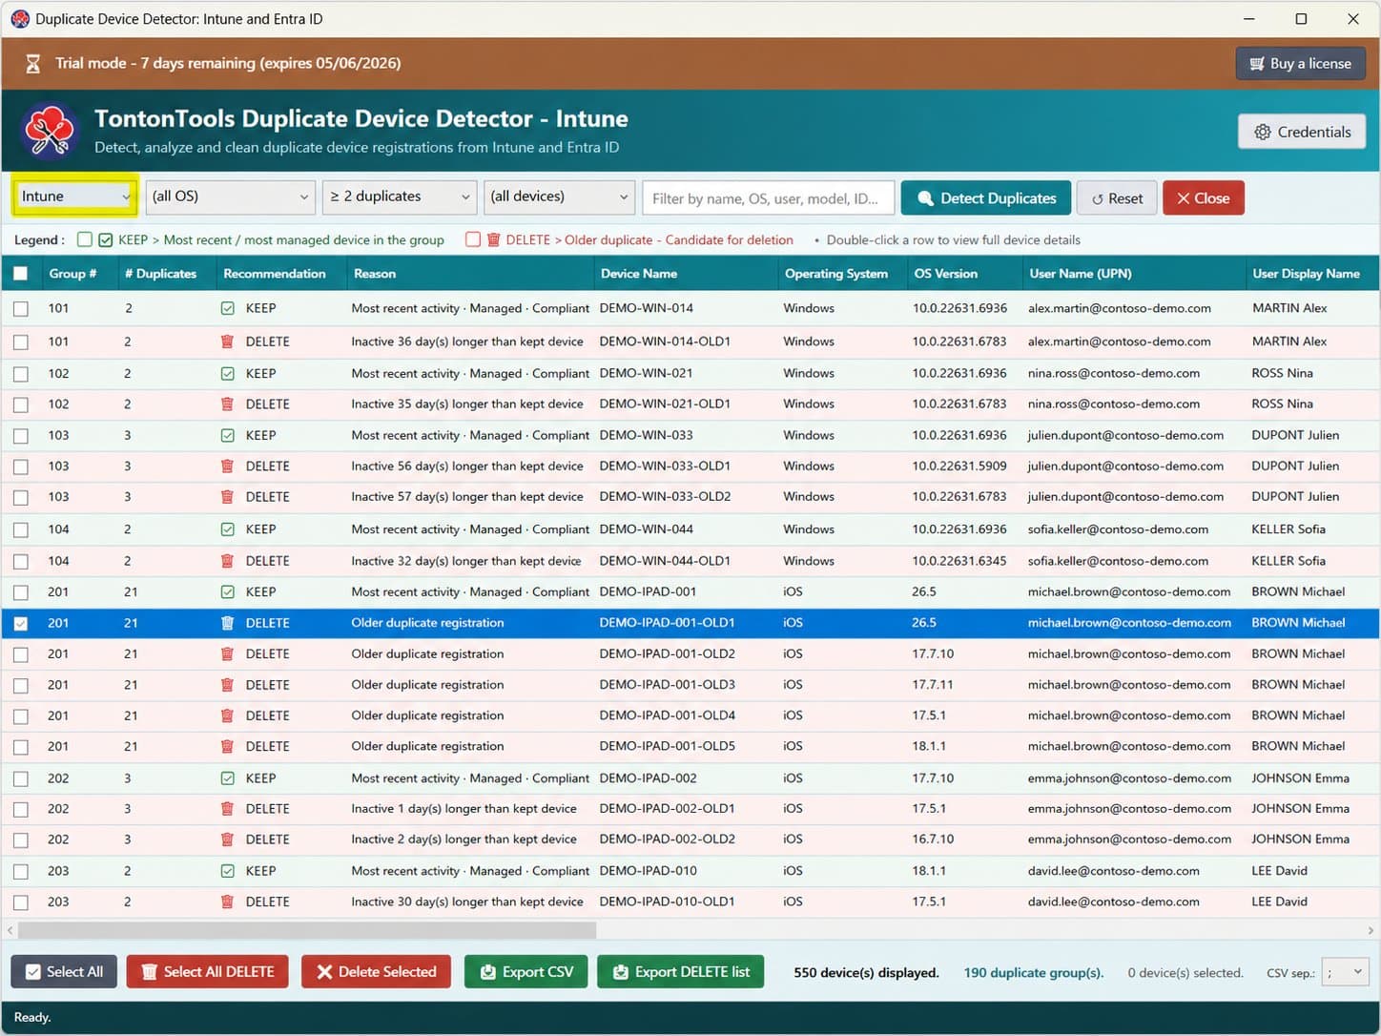The height and width of the screenshot is (1036, 1381).
Task: Click the trash icon for DEMO-IPAD-002-OLD1
Action: click(227, 809)
